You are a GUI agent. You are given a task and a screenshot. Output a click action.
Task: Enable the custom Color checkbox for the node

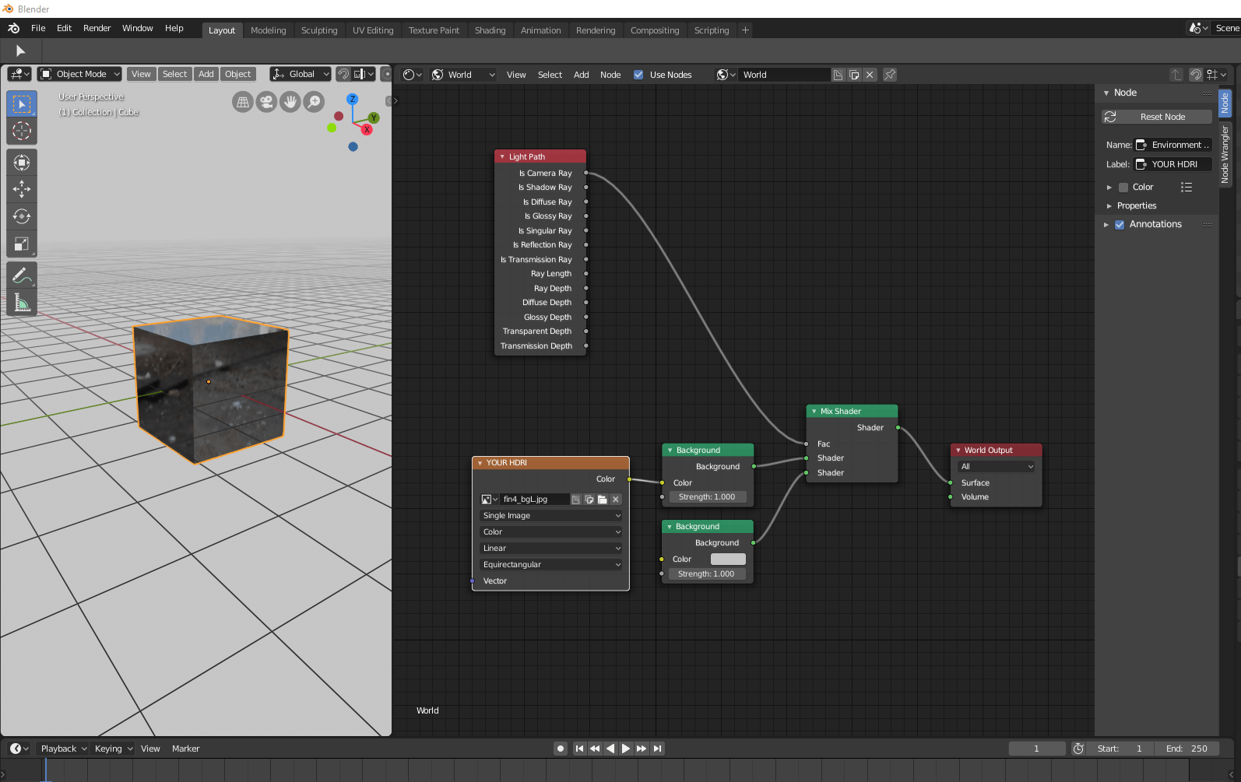(x=1123, y=188)
